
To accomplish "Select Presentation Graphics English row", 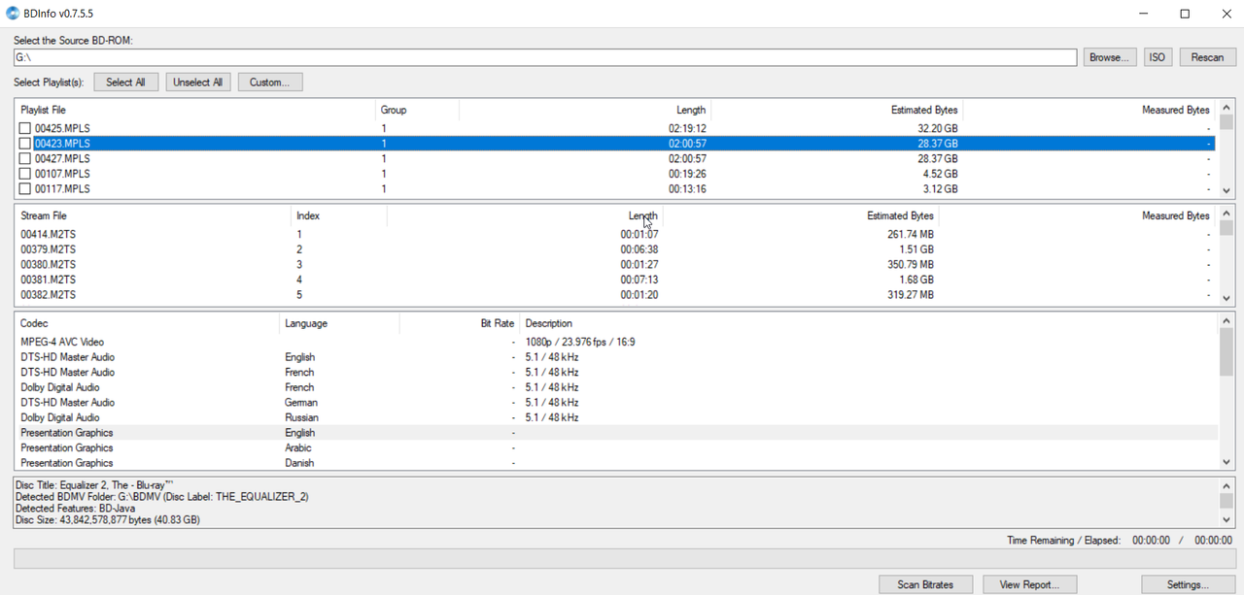I will [x=616, y=433].
